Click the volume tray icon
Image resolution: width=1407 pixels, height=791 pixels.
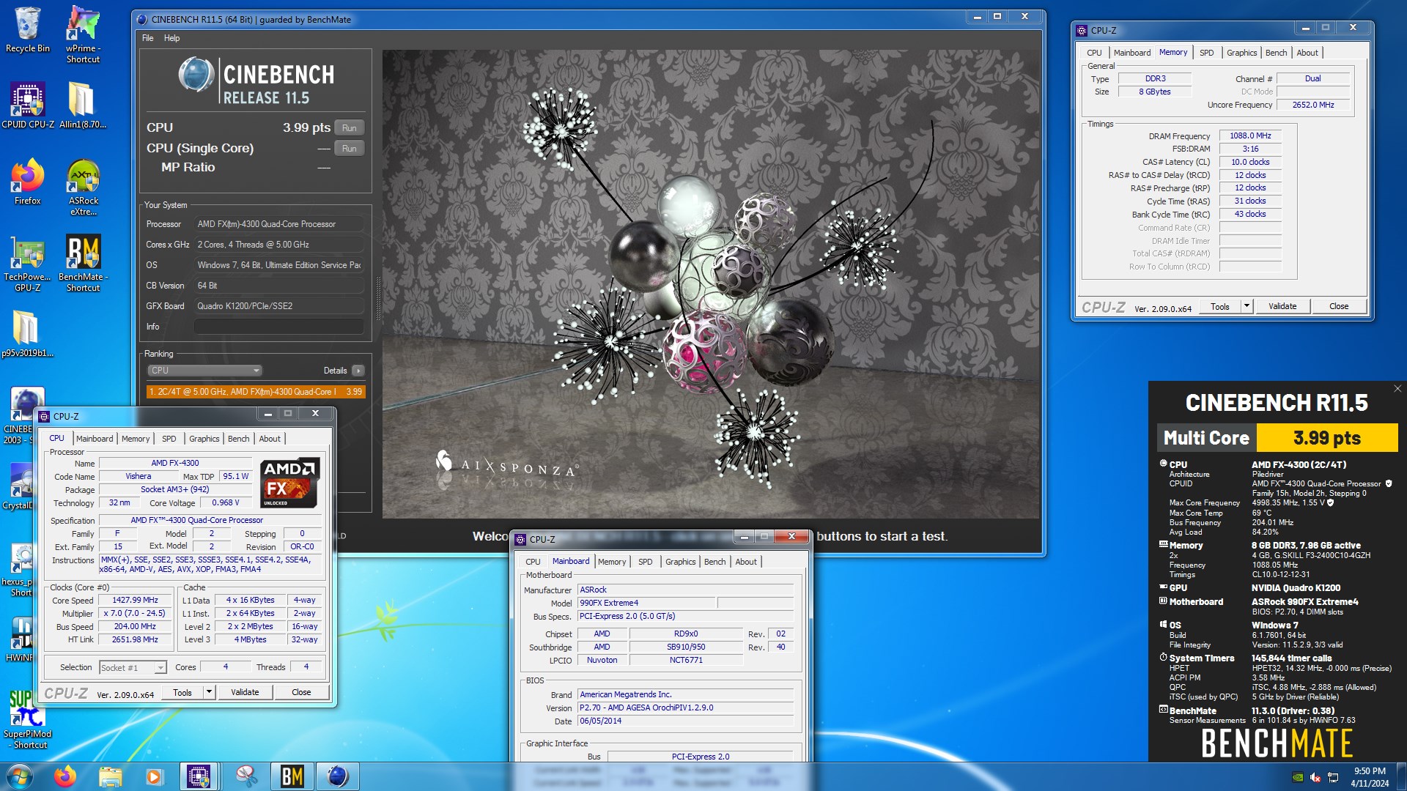click(1315, 777)
